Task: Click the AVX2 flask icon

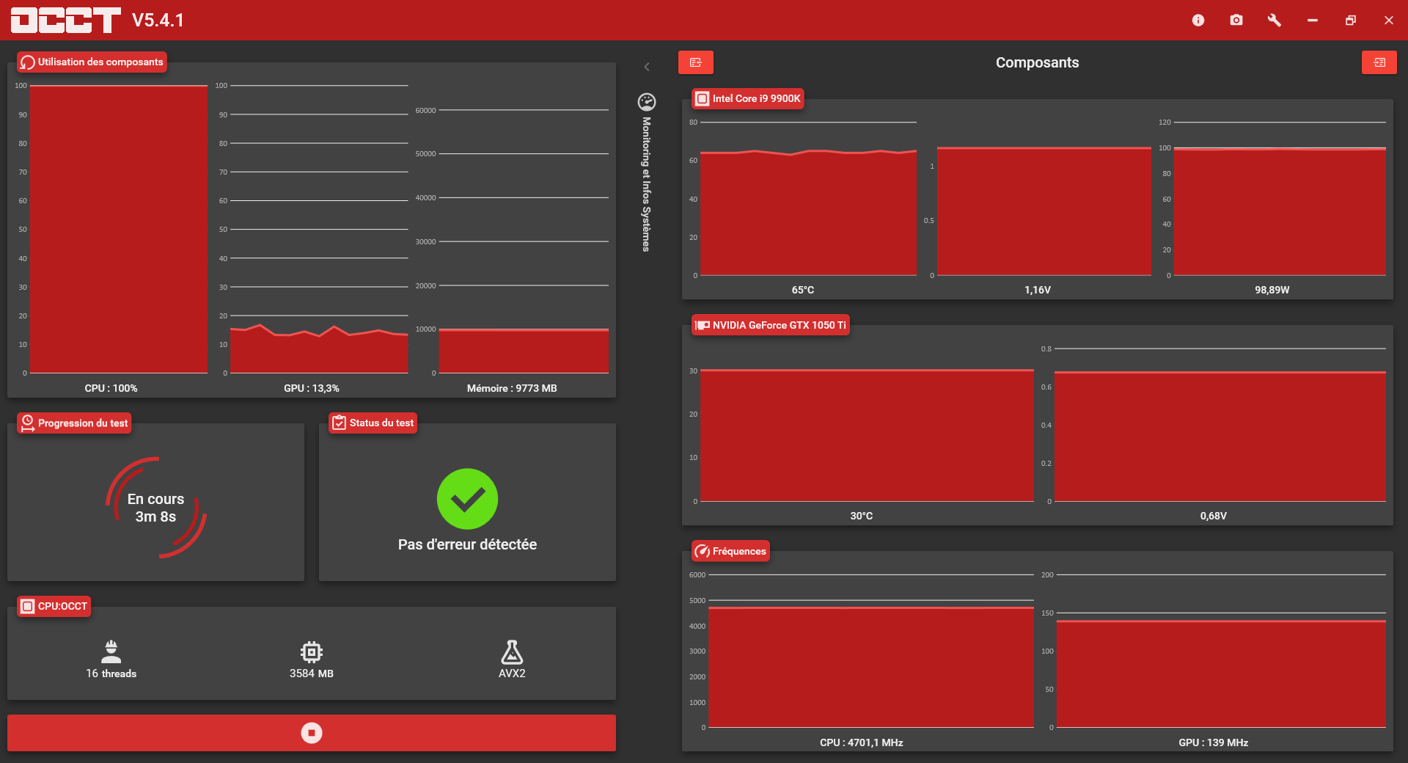Action: pyautogui.click(x=512, y=651)
